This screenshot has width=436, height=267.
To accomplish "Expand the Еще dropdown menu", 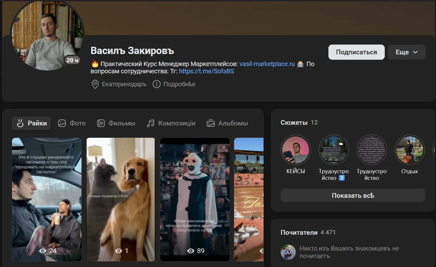I will tap(407, 52).
